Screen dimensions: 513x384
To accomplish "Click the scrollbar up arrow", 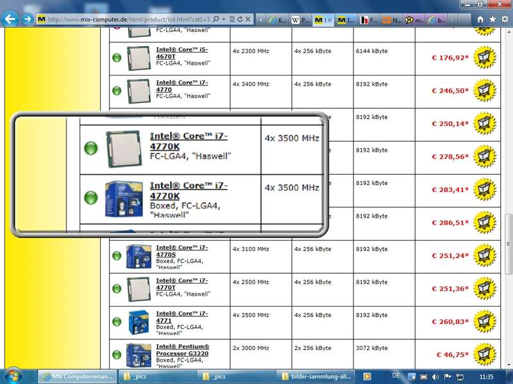I will (509, 33).
